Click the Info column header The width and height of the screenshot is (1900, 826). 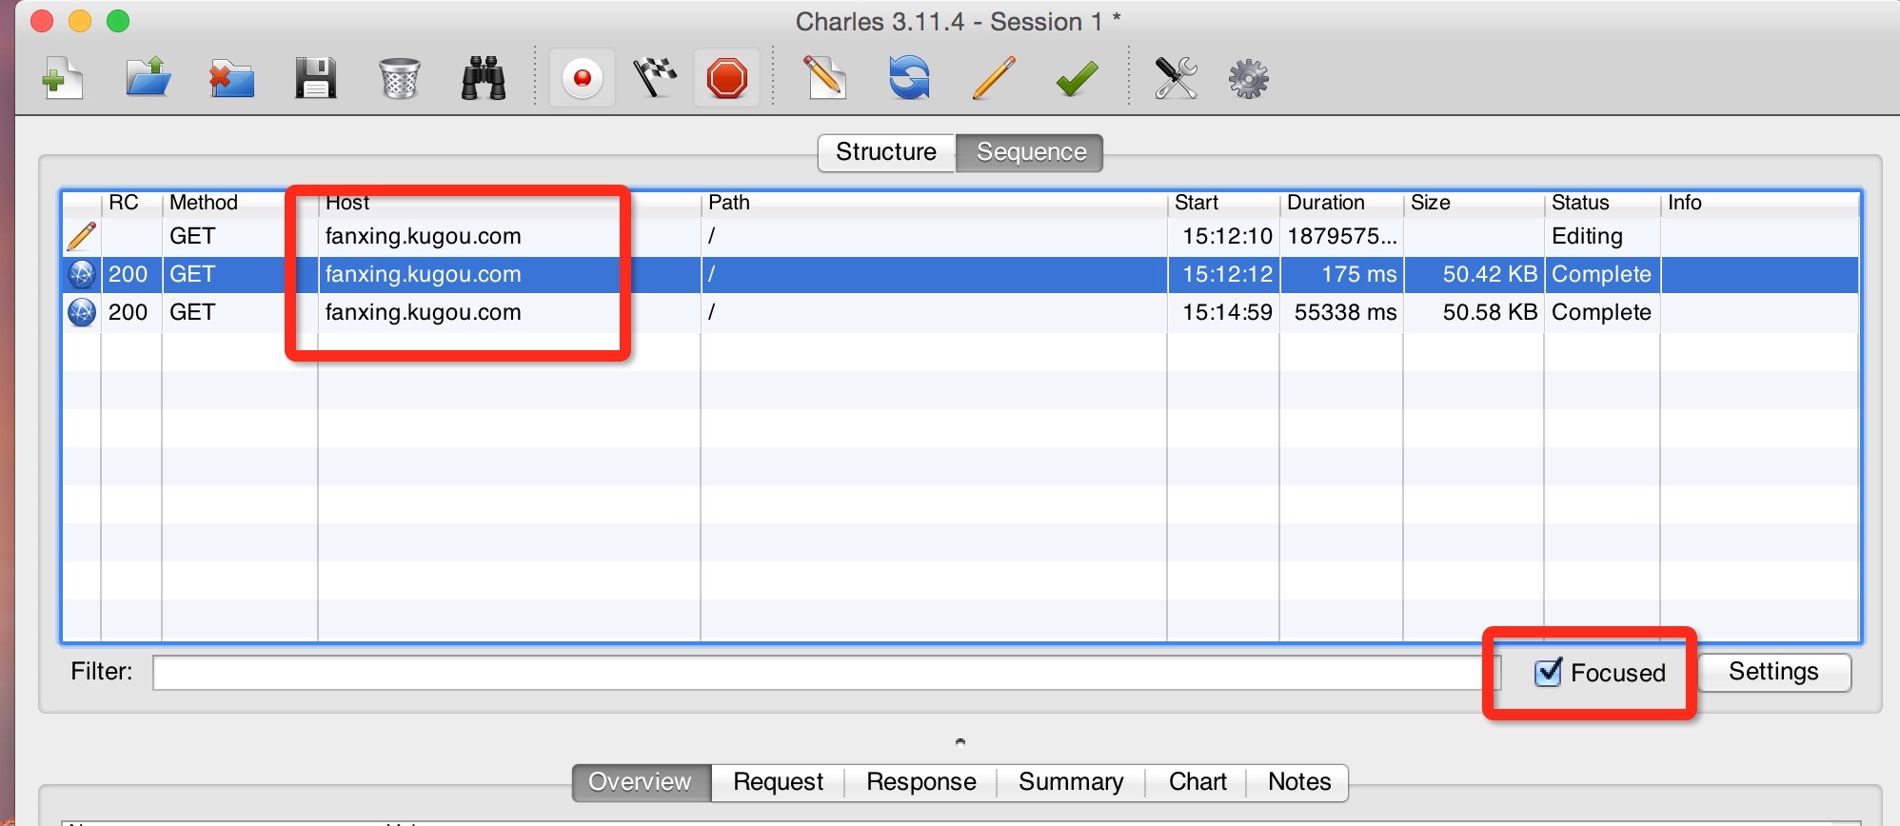(1685, 203)
